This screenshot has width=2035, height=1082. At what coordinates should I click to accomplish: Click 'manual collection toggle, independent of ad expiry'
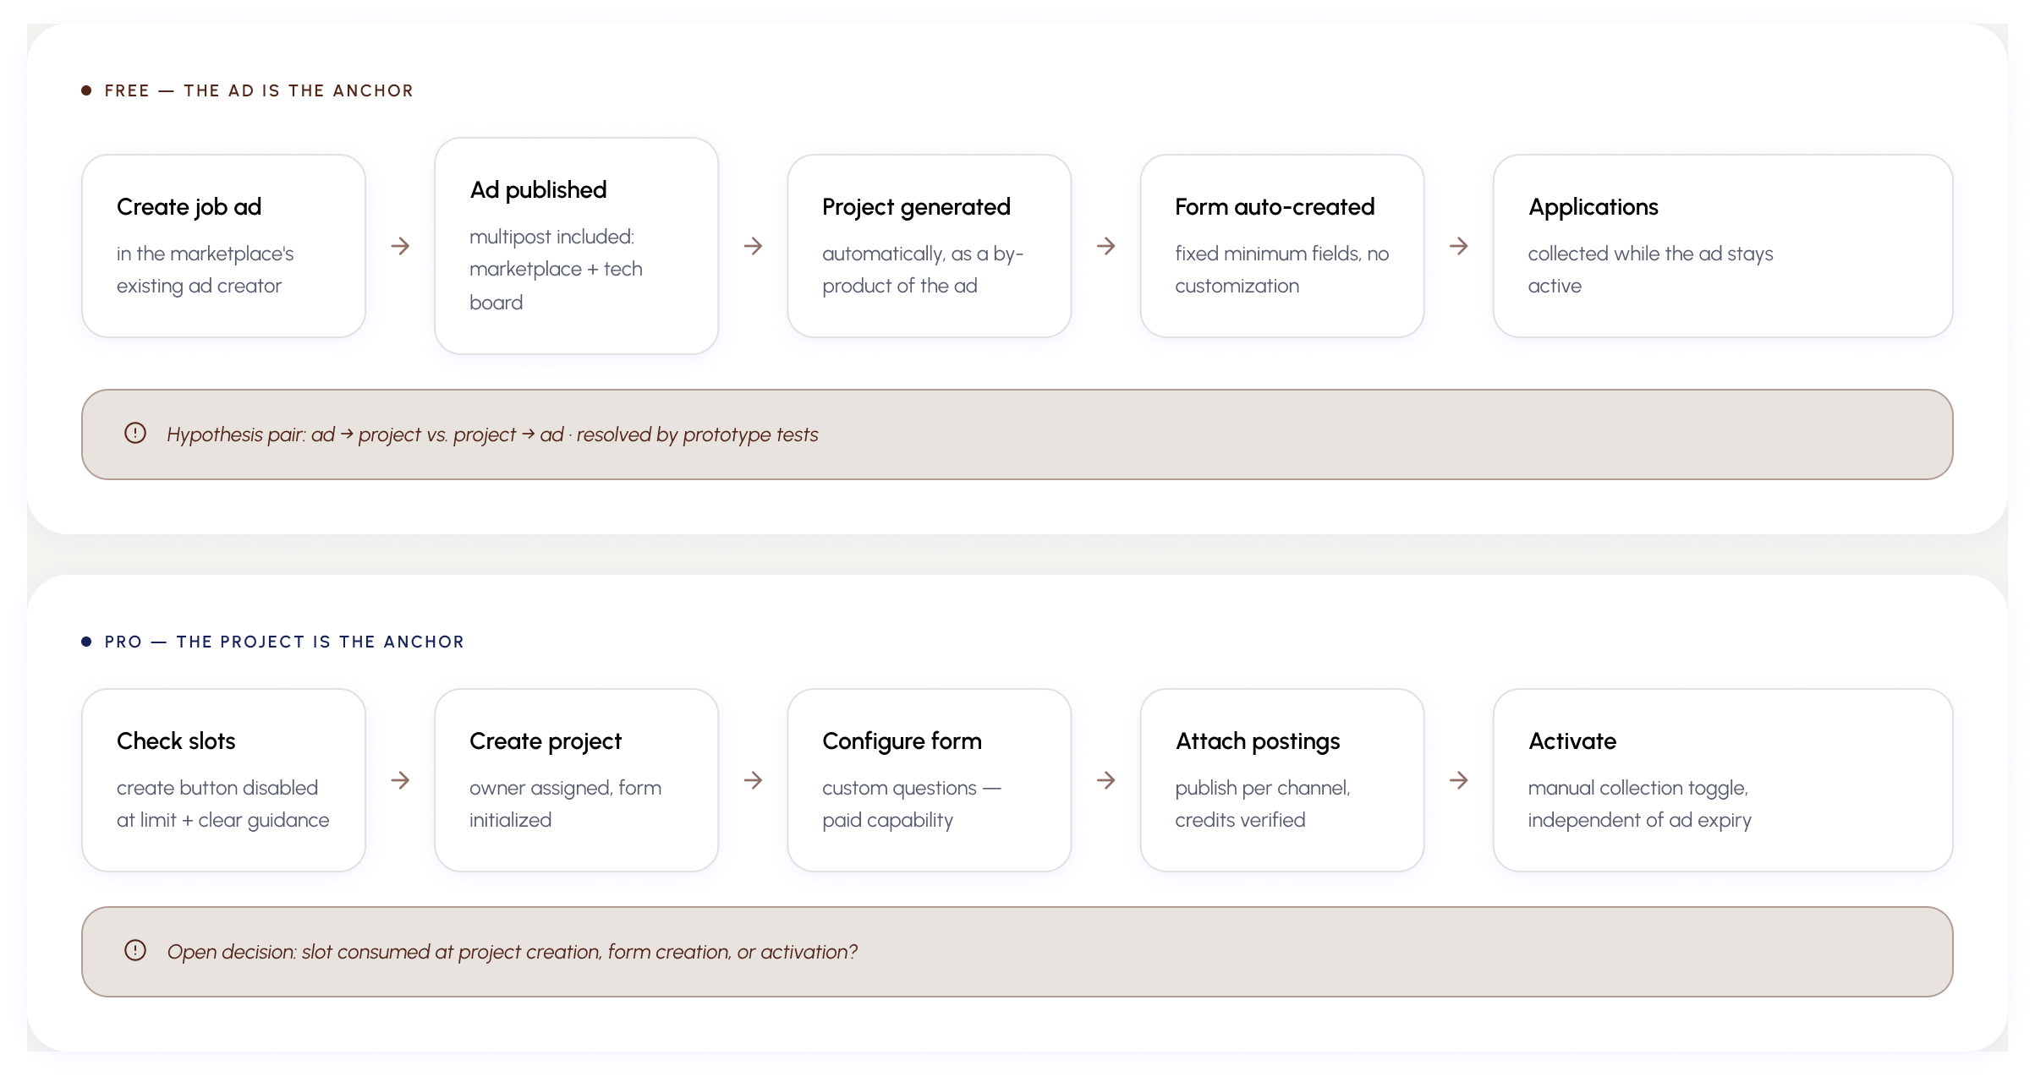pos(1639,804)
